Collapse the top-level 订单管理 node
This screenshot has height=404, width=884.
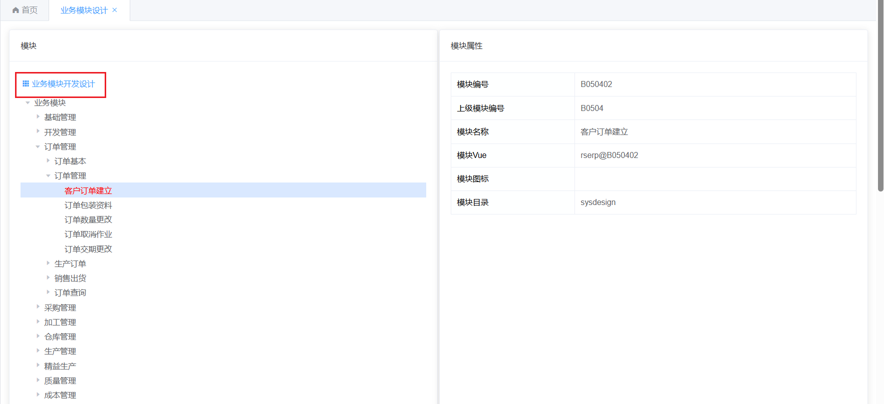(38, 146)
